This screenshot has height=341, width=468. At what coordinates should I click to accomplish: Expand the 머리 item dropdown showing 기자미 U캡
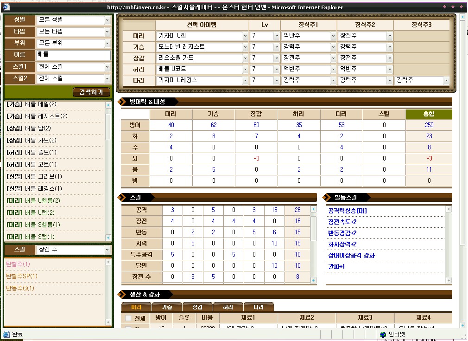(x=245, y=36)
